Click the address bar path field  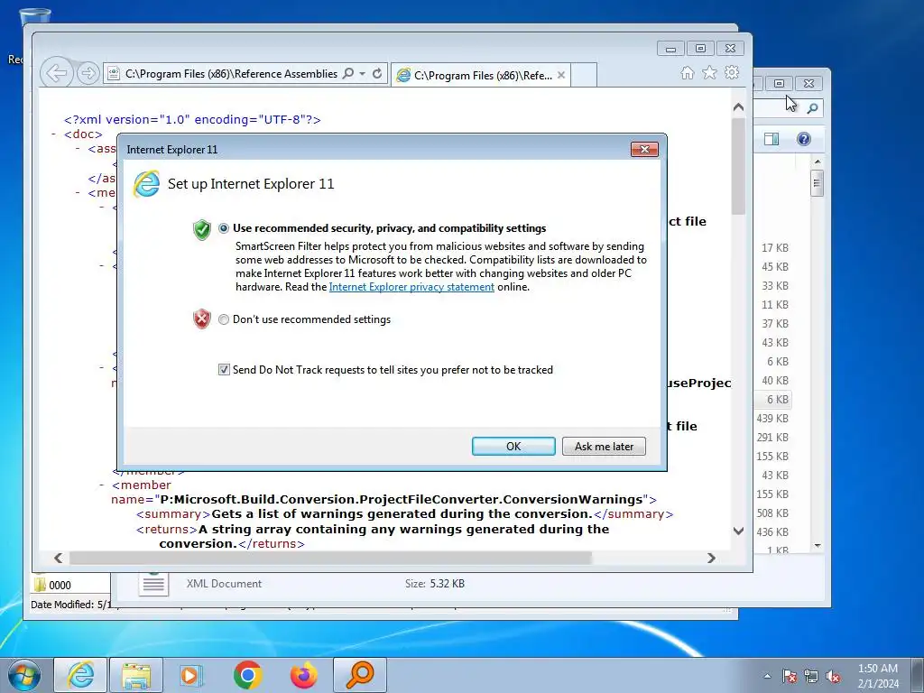point(231,74)
